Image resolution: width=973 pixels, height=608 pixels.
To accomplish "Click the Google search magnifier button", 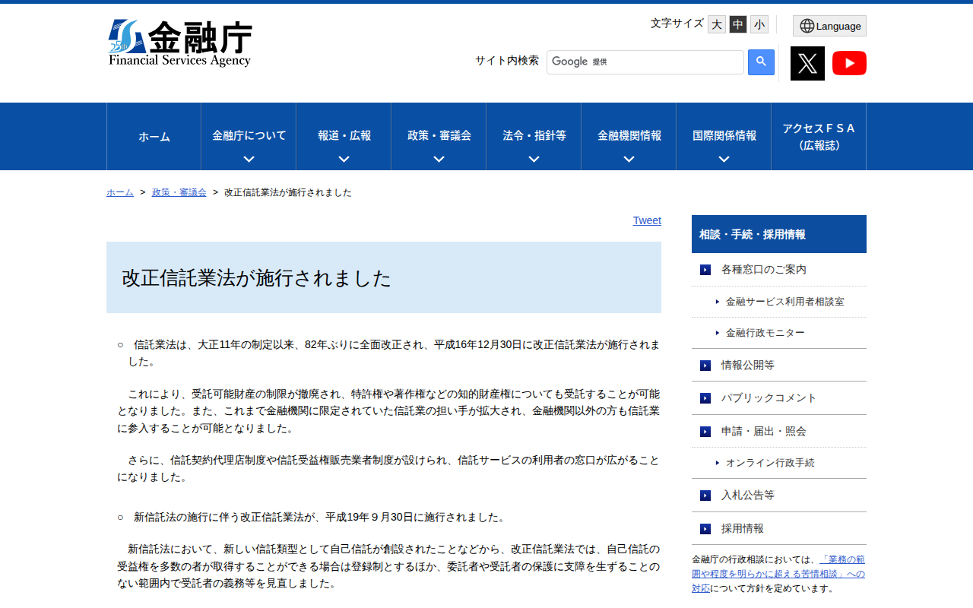I will coord(760,62).
